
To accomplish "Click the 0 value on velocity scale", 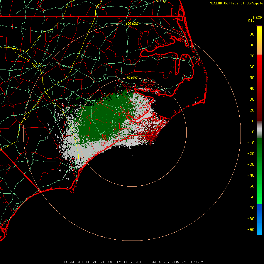I will pos(253,132).
